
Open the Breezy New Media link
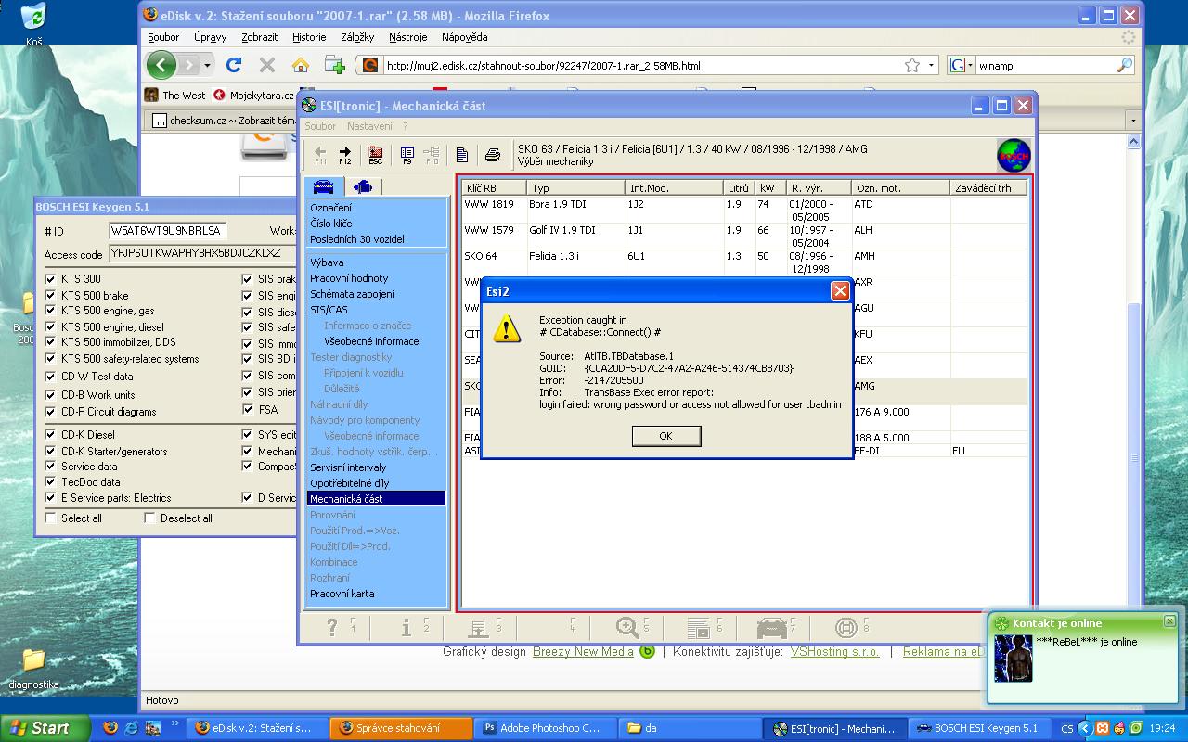tap(583, 652)
